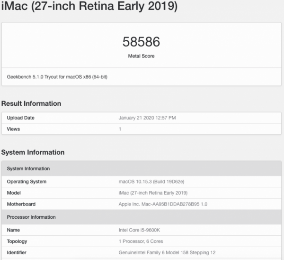The image size is (284, 260).
Task: Click the Motherboard label
Action: (x=21, y=204)
